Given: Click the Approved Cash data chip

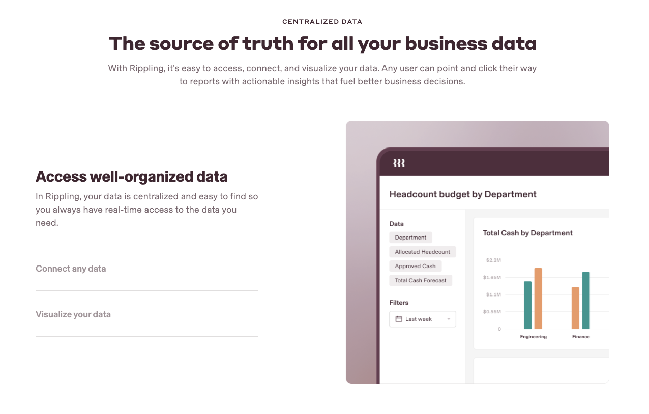Looking at the screenshot, I should point(415,266).
